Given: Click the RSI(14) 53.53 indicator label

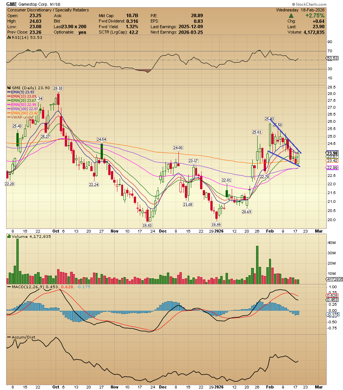Looking at the screenshot, I should coord(27,38).
